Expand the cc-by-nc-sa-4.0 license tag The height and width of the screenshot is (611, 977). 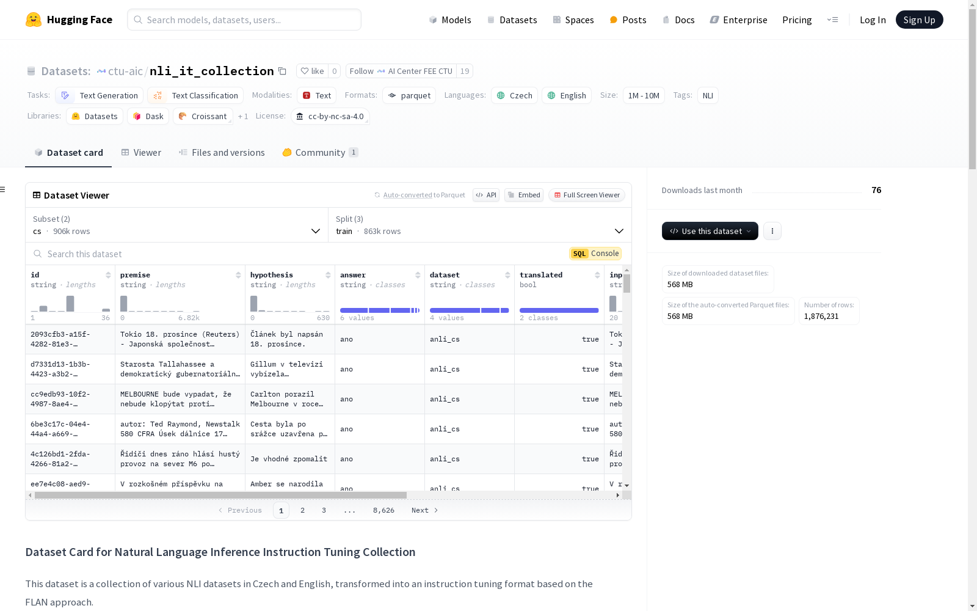click(330, 116)
